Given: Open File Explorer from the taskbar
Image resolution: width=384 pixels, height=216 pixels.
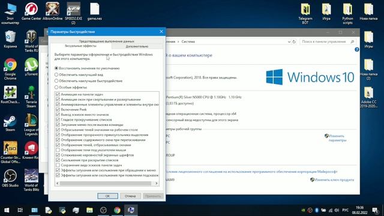Looking at the screenshot, I should coord(89,210).
